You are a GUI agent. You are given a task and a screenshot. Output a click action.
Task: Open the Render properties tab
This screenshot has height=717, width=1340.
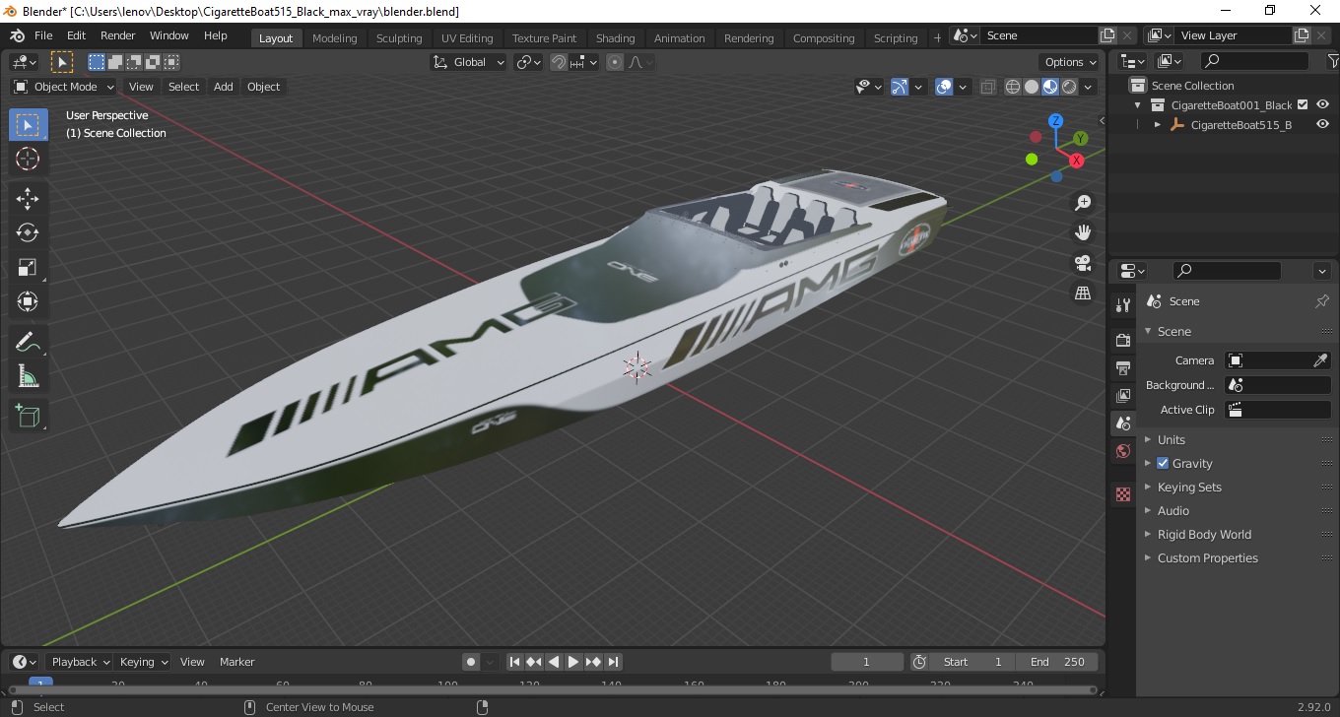(1123, 340)
